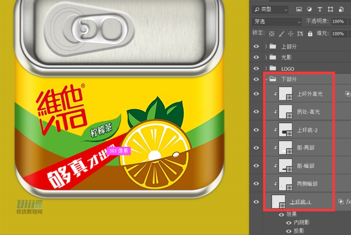This screenshot has width=351, height=235.
Task: Toggle all 效果 effects visibility
Action: click(281, 215)
